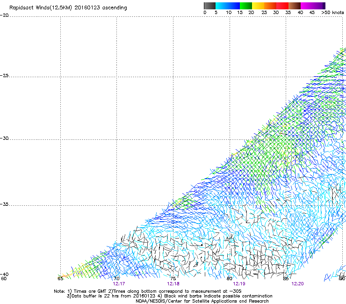346x304 pixels.
Task: Click the 'Times are GMT' note line
Action: (147, 291)
